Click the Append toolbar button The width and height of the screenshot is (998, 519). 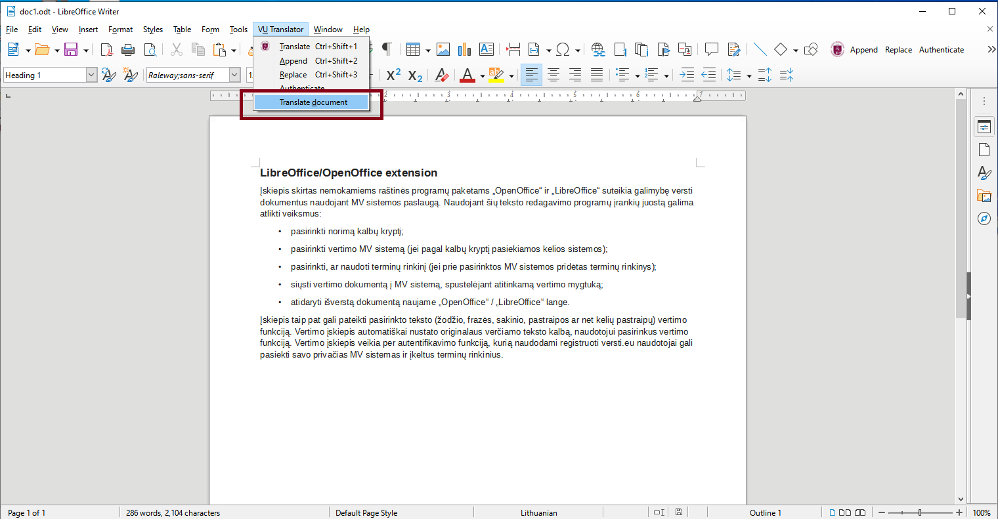pyautogui.click(x=864, y=50)
